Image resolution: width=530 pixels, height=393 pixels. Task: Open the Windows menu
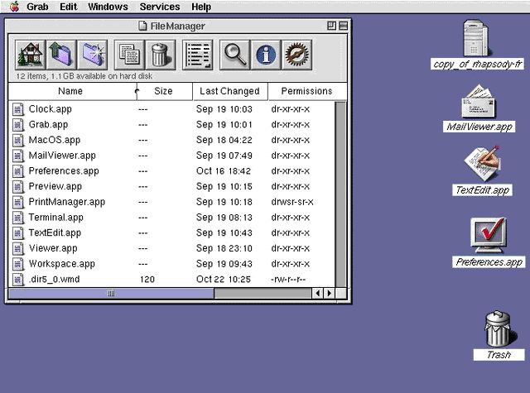[x=108, y=7]
